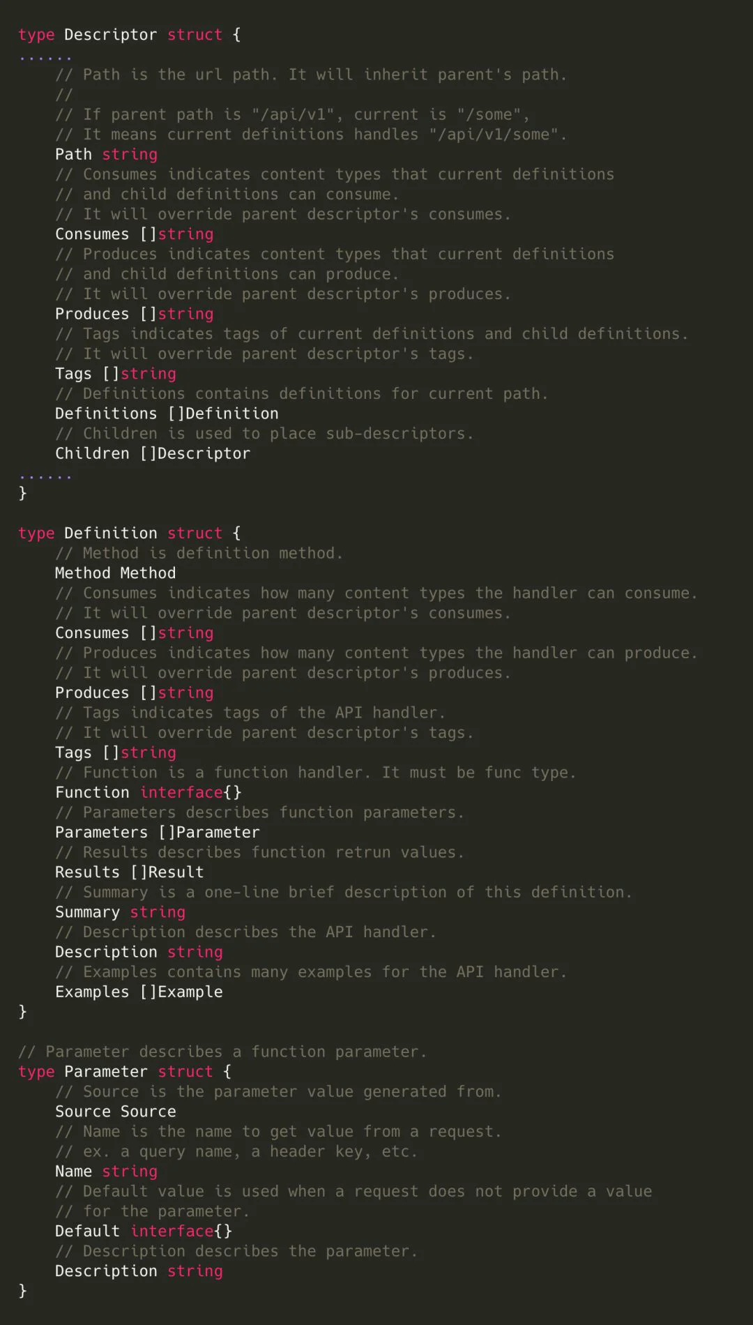Click the Examples []Example field
The image size is (753, 1325).
click(x=139, y=992)
